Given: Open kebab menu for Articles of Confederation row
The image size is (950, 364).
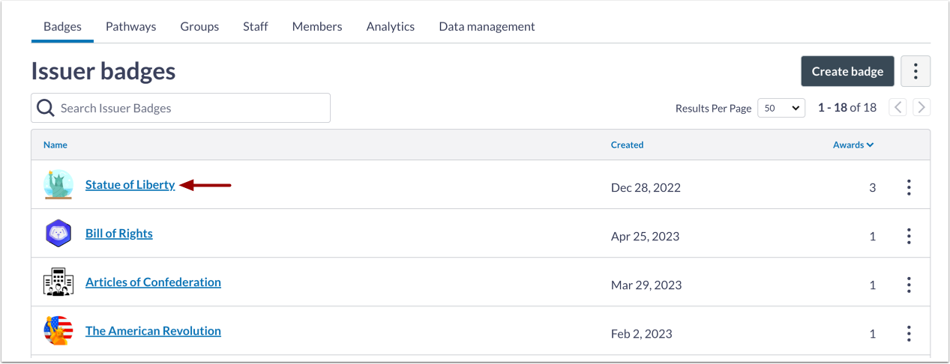Looking at the screenshot, I should coord(908,285).
